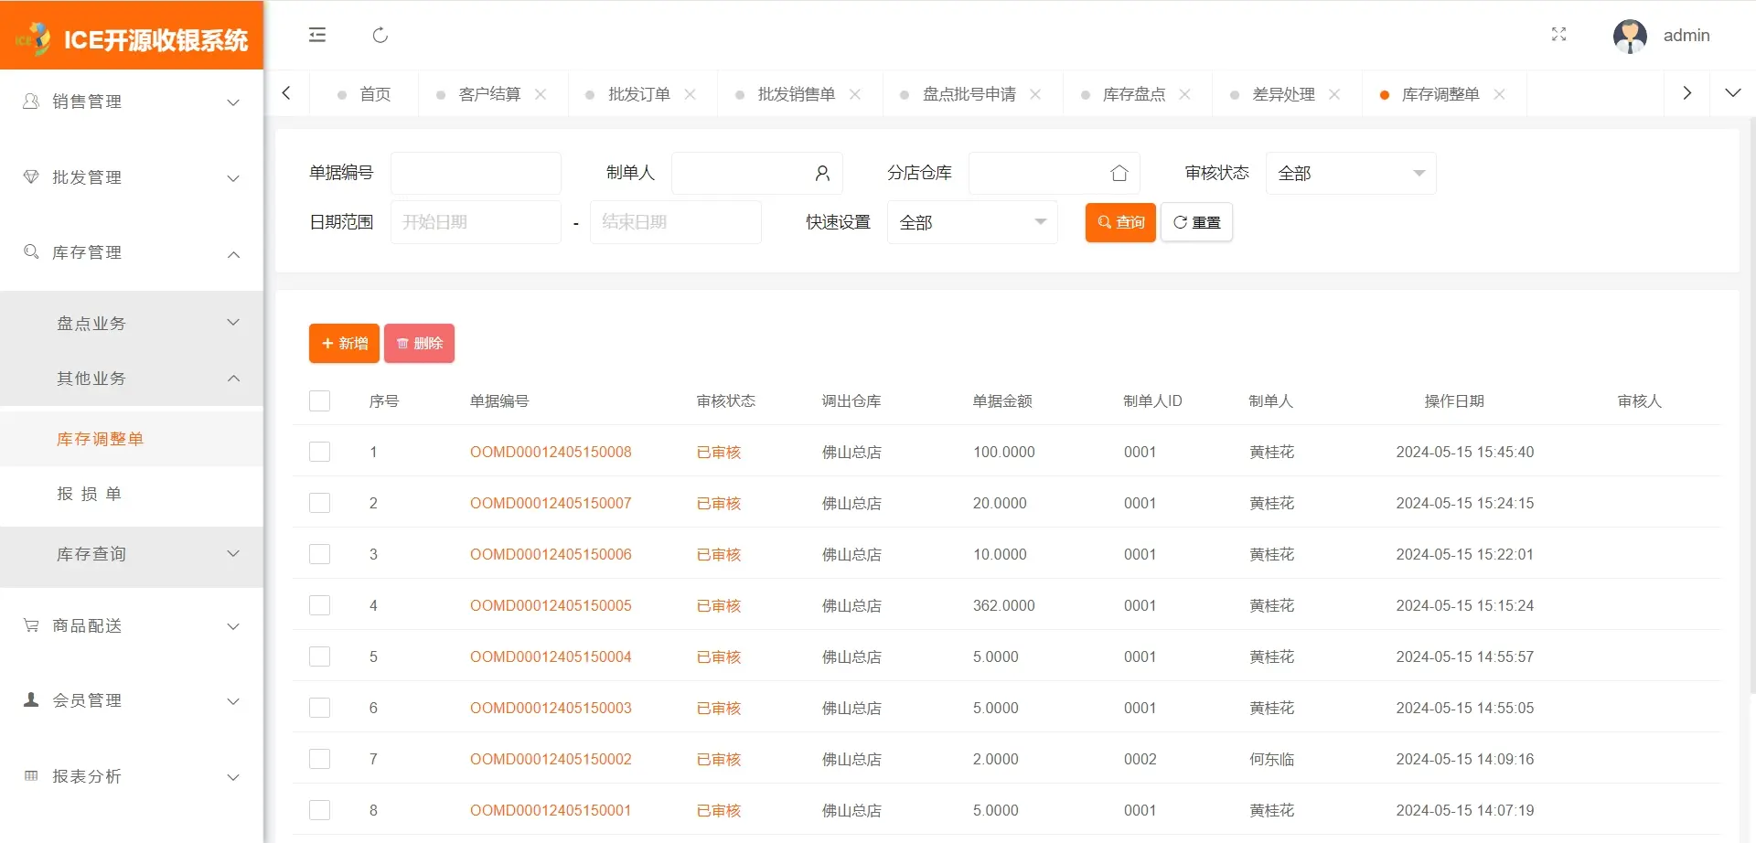This screenshot has width=1756, height=843.
Task: Close the 客户结算 tab
Action: coord(541,94)
